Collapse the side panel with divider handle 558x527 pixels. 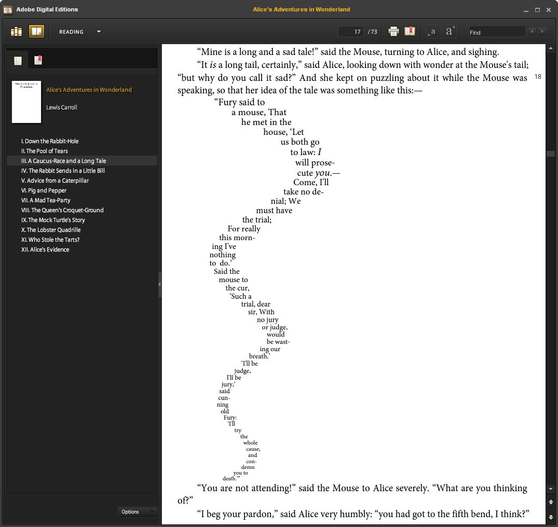(160, 284)
